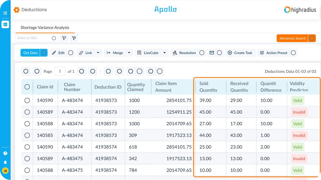
Task: Expand the Link dropdown arrow
Action: (98, 53)
